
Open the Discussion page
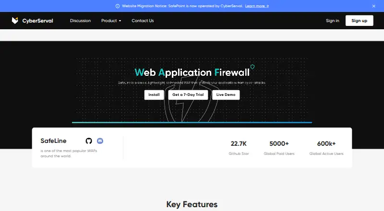click(80, 21)
